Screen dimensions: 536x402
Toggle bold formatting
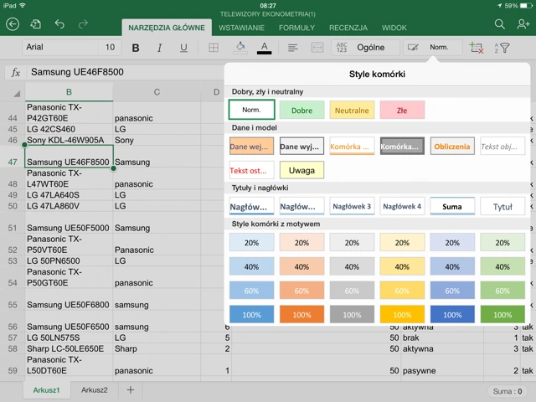[x=136, y=48]
